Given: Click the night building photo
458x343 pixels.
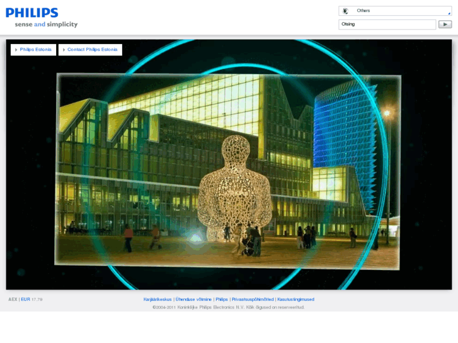Looking at the screenshot, I should pos(227,171).
